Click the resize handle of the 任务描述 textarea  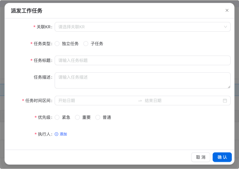229,86
